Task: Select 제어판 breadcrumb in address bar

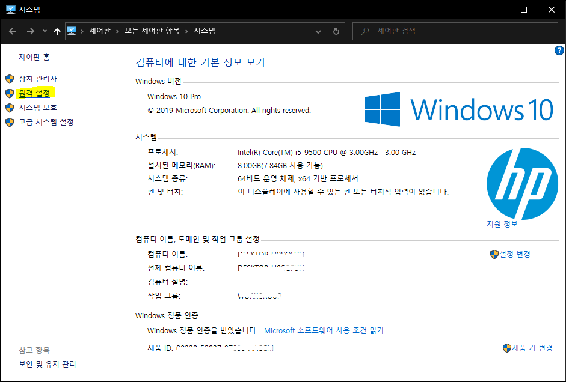Action: (x=100, y=31)
